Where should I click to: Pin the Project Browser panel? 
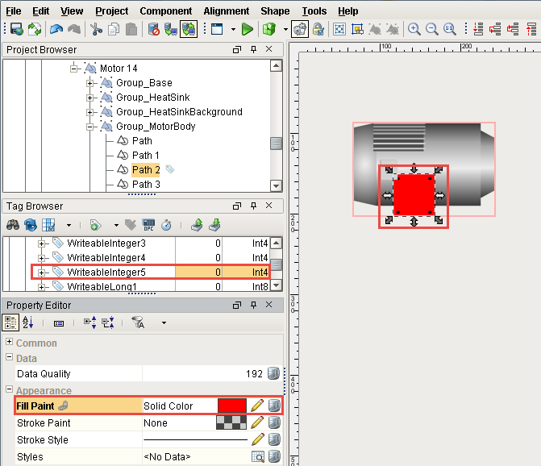coord(253,50)
